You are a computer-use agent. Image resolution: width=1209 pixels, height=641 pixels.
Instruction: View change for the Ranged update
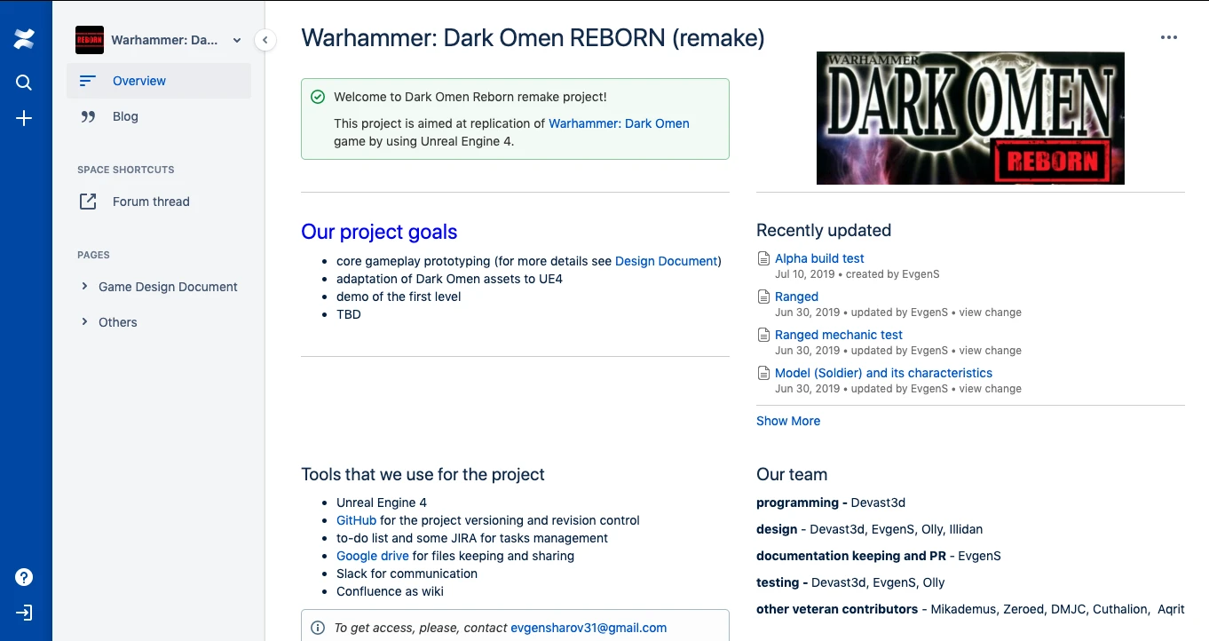(x=990, y=313)
